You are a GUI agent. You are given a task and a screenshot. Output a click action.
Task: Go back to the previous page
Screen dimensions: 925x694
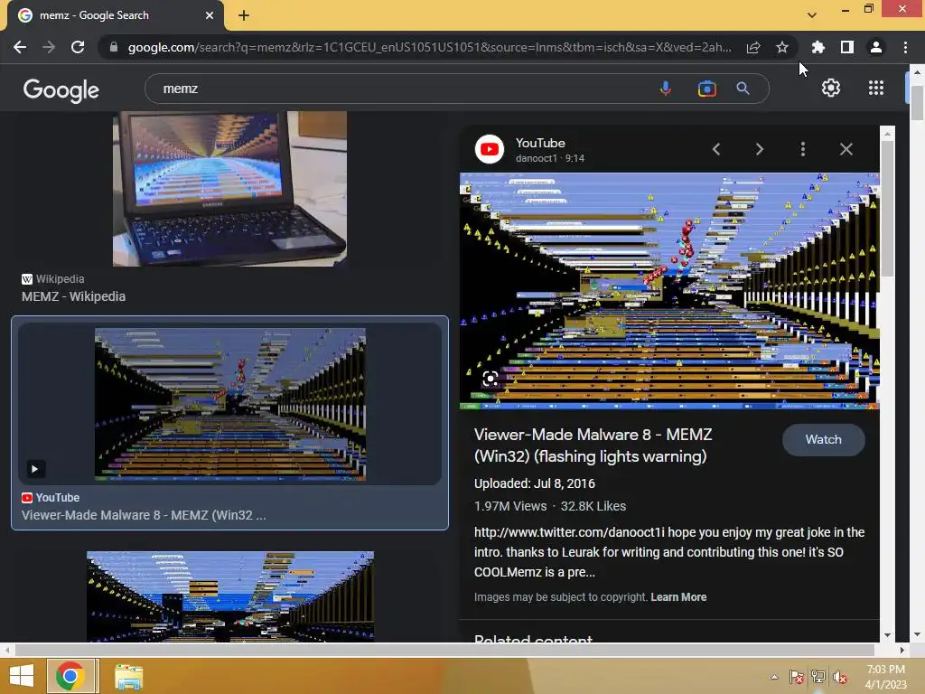click(20, 47)
